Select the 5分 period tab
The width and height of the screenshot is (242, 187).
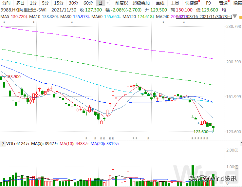click(46, 3)
